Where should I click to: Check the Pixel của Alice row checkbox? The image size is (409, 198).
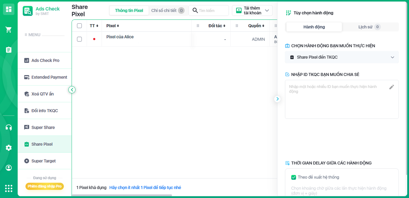79,39
